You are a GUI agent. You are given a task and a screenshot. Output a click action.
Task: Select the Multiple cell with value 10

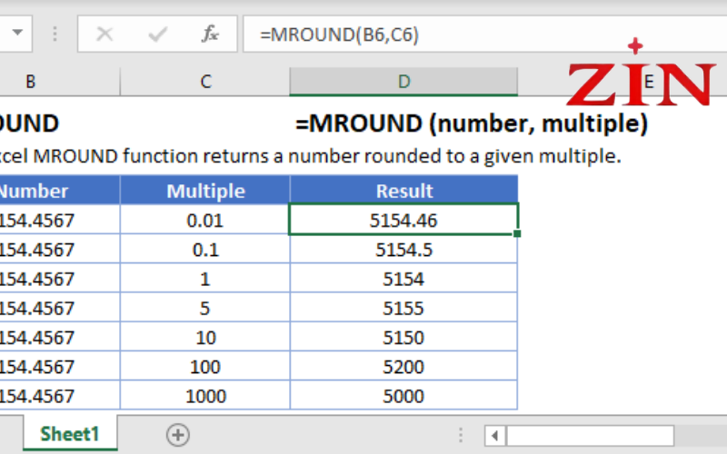coord(205,337)
